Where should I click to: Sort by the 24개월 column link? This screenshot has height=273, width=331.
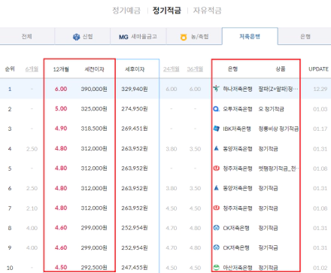click(172, 69)
